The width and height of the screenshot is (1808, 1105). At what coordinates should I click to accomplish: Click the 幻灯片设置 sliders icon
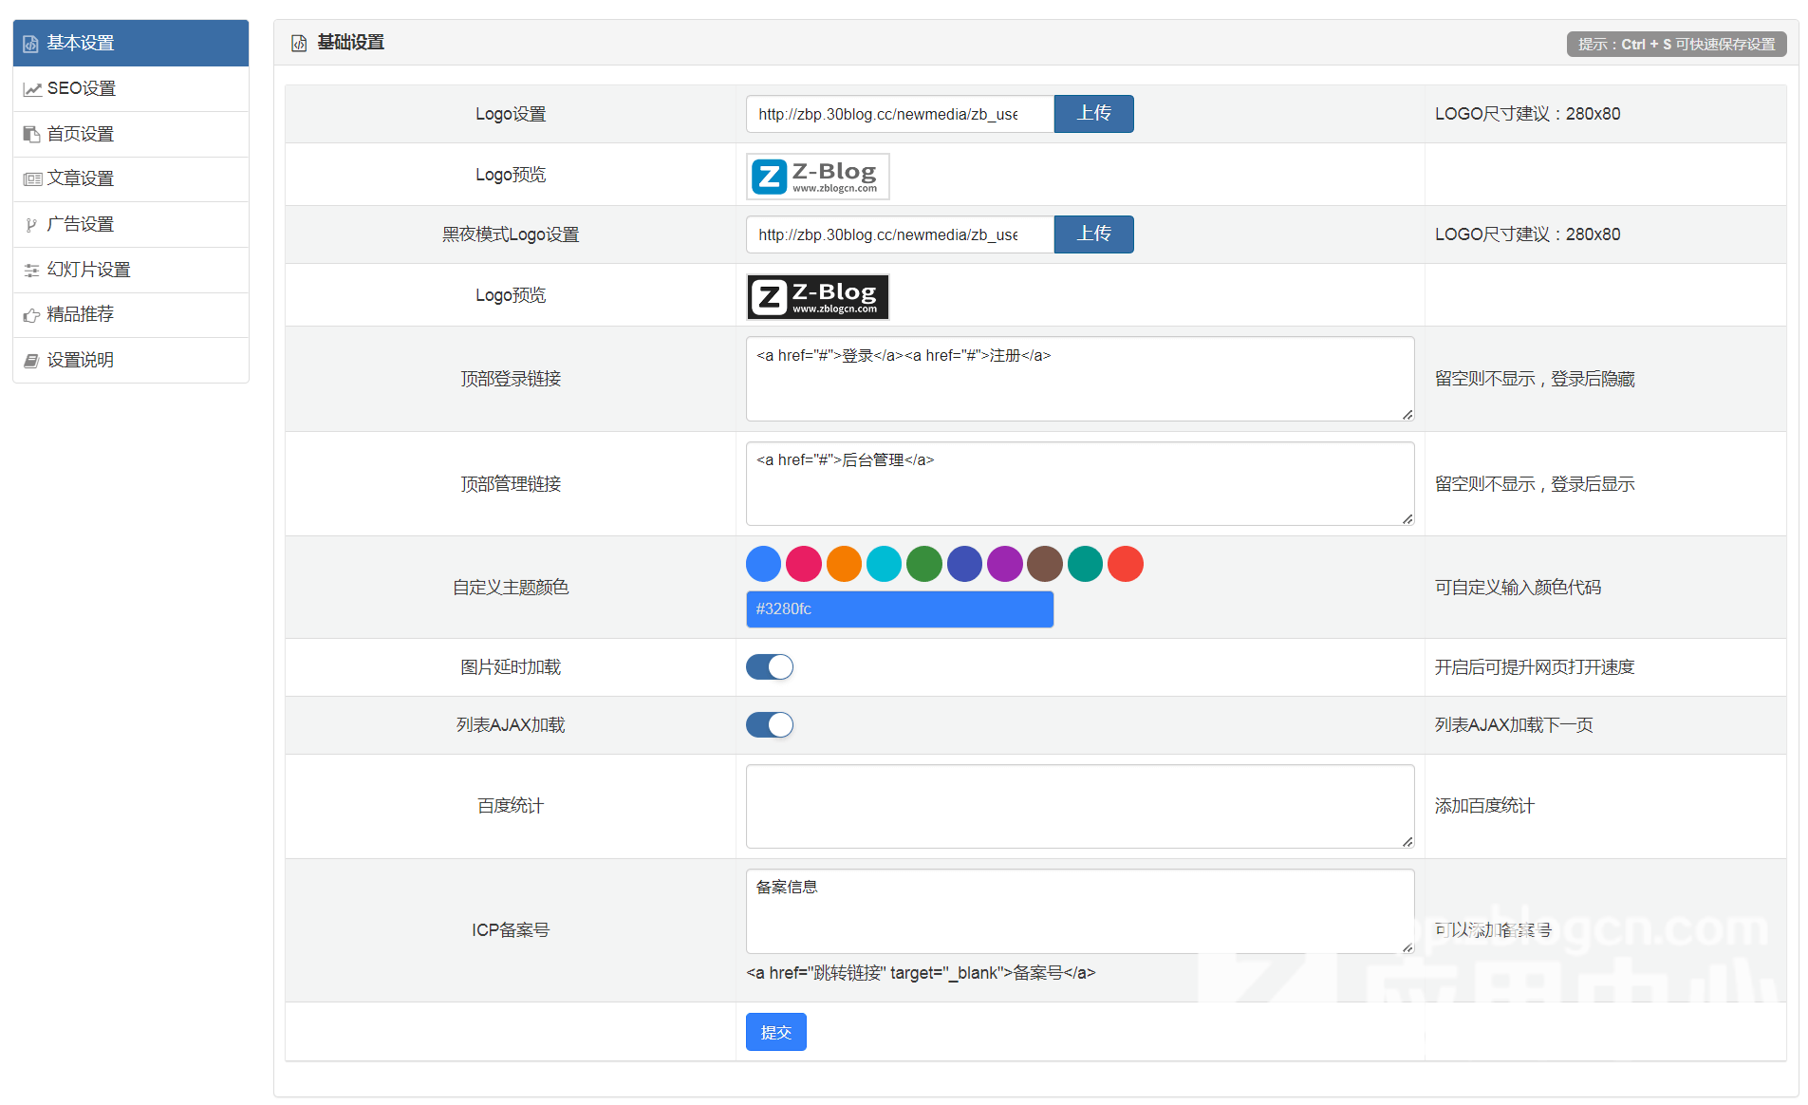pyautogui.click(x=31, y=271)
